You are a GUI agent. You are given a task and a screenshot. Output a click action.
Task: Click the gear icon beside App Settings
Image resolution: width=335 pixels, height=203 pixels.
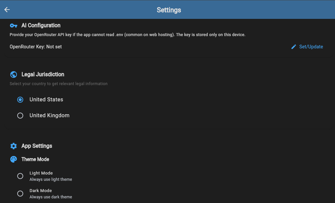pyautogui.click(x=14, y=146)
